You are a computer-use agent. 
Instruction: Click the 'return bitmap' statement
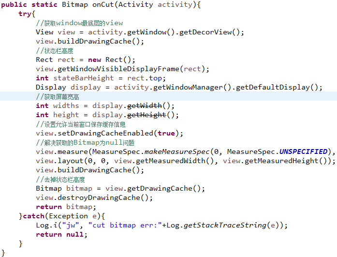pyautogui.click(x=66, y=207)
